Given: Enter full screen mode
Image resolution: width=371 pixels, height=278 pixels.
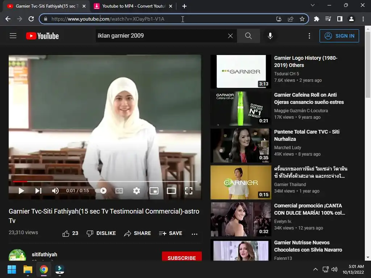Looking at the screenshot, I should 188,190.
